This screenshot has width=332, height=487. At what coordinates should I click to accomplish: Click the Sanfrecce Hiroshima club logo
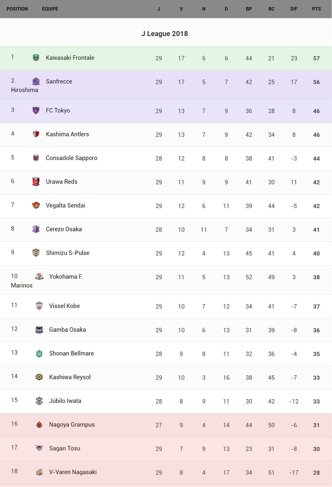click(x=36, y=81)
